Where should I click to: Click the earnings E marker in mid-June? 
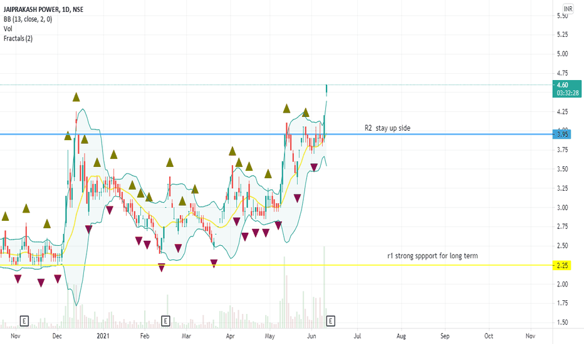point(330,321)
